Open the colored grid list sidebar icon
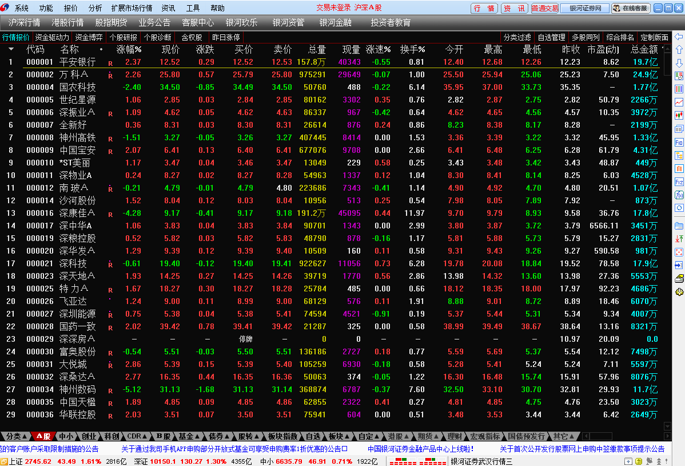The image size is (685, 466). coord(679,89)
